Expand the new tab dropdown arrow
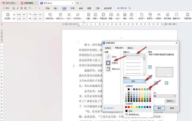This screenshot has height=121, width=192. coord(81,3)
